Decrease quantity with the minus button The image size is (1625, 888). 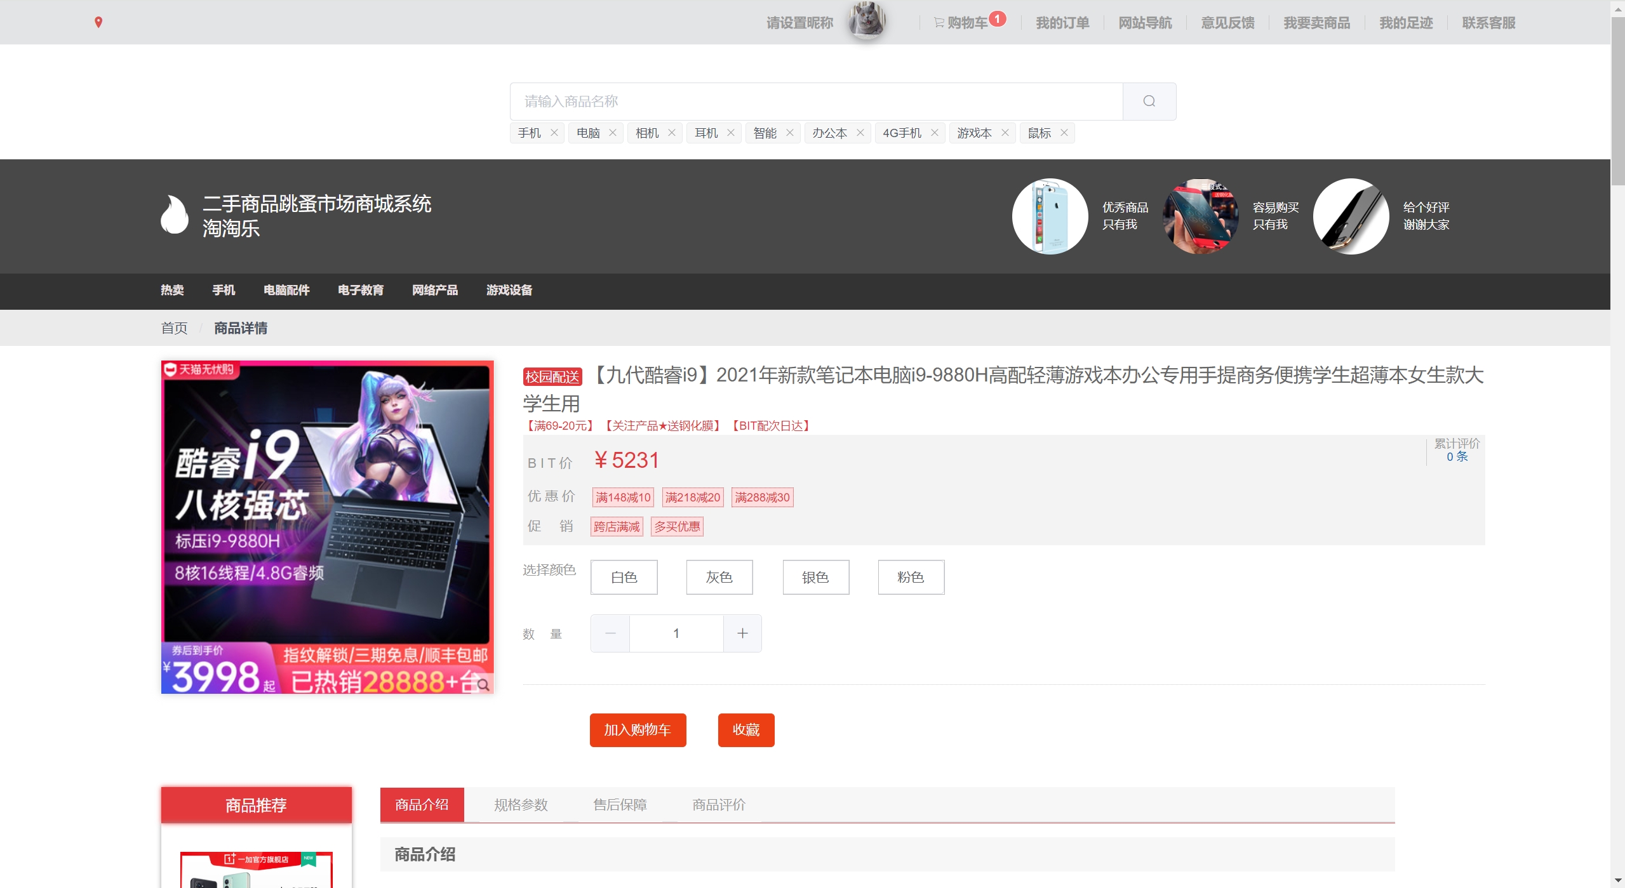[610, 633]
